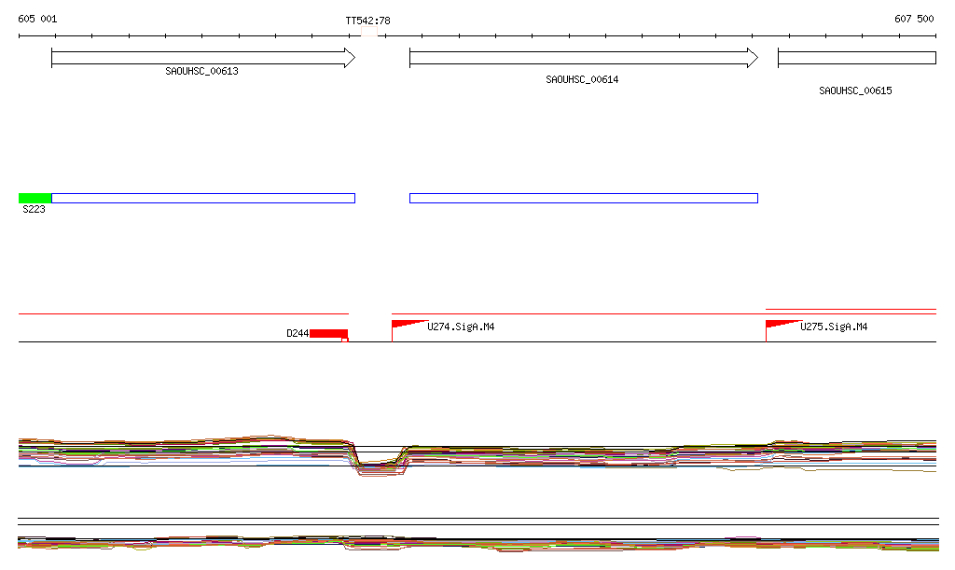Select the blue outlined box under SAOUHSC_00613
This screenshot has width=955, height=570.
tap(203, 198)
